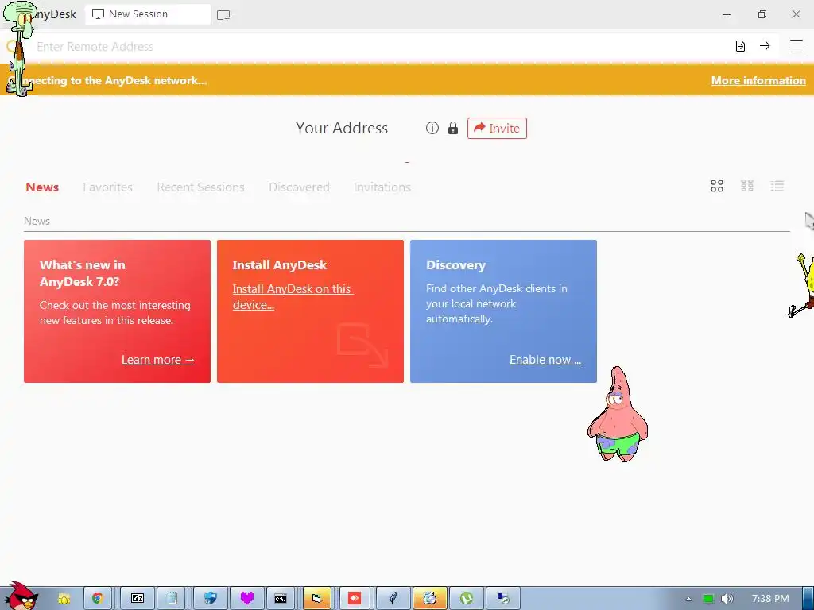The image size is (814, 610).
Task: Click the new session tab plus icon
Action: (x=223, y=16)
